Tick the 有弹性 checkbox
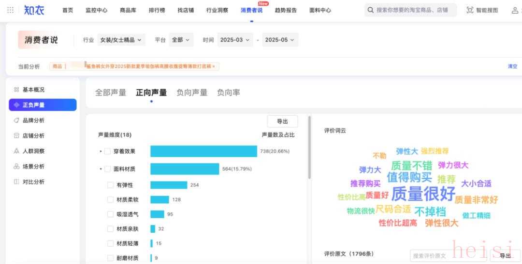The height and width of the screenshot is (264, 522). coord(111,185)
